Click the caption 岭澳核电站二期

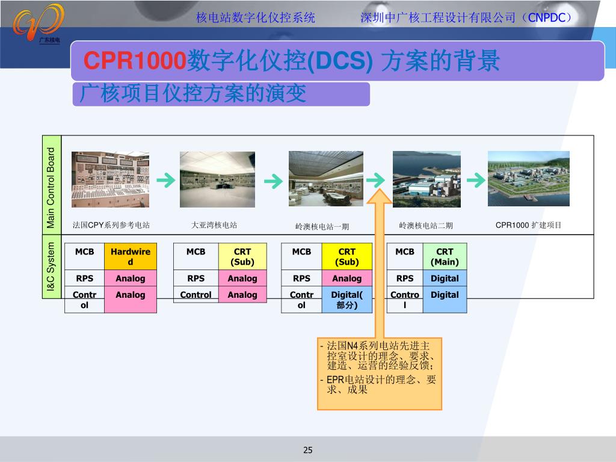426,226
